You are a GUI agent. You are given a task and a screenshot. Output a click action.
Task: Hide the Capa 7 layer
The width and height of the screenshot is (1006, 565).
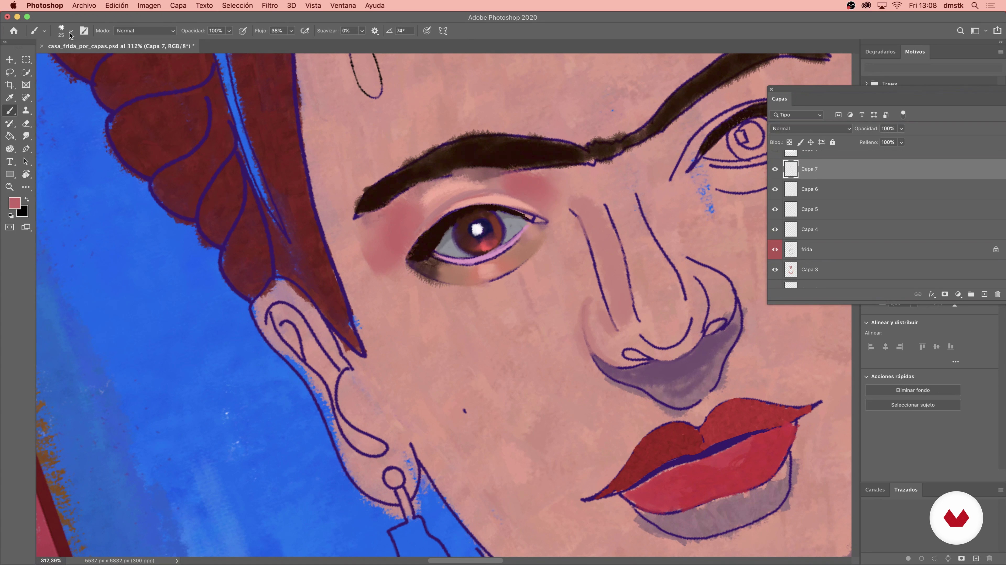coord(775,169)
